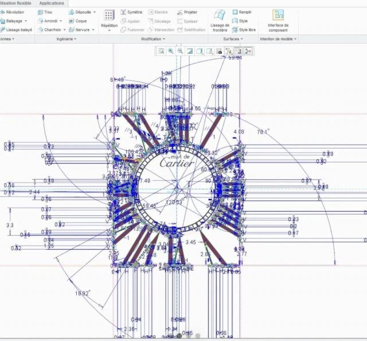The height and width of the screenshot is (341, 367).
Task: Refit the view in graphics toolbar
Action: tap(161, 51)
